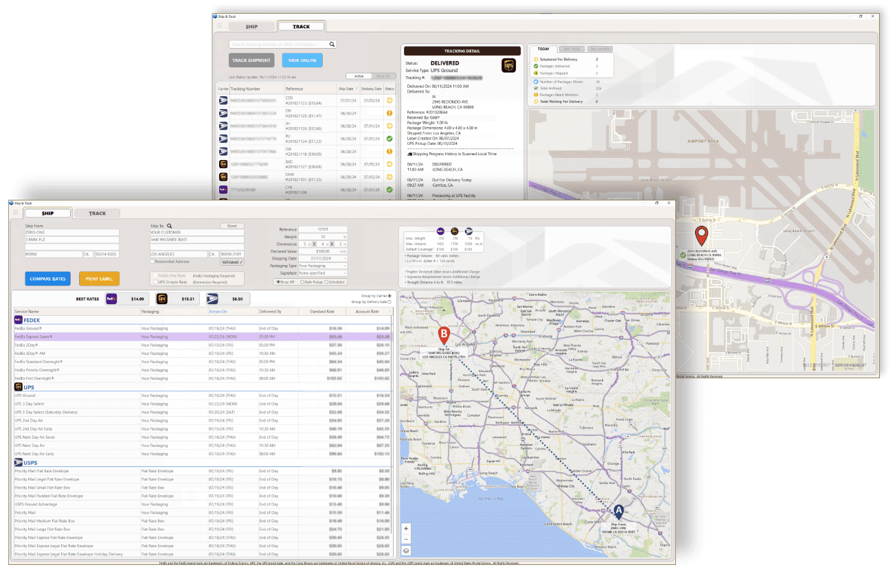This screenshot has height=576, width=893.
Task: Select UPS best rate $15.51 tile
Action: coord(178,299)
